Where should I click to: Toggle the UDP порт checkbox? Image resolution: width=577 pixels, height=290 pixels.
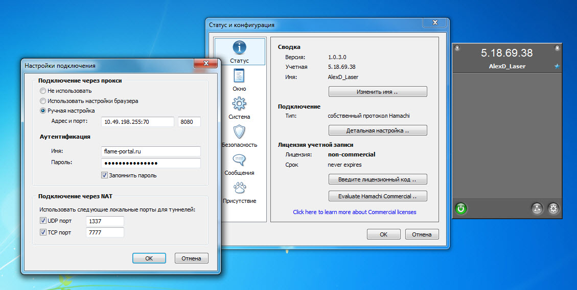click(x=43, y=221)
